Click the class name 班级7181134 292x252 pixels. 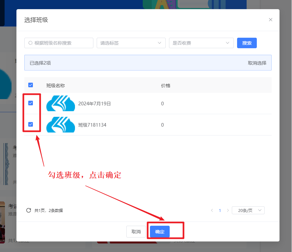point(92,125)
